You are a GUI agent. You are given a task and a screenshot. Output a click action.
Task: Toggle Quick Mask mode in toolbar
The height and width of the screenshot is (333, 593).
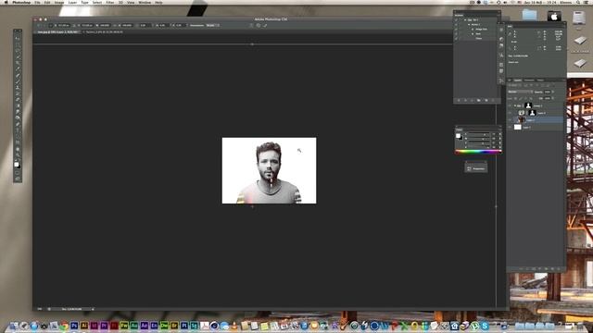18,173
